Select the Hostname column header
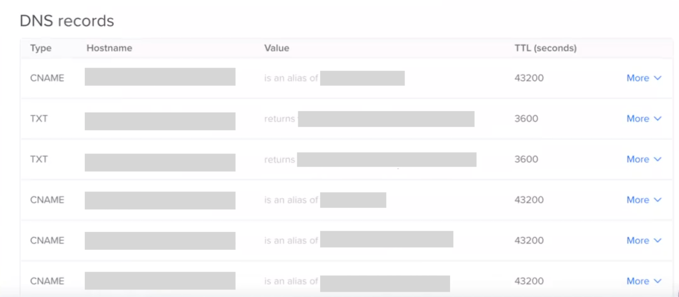This screenshot has height=297, width=679. pyautogui.click(x=109, y=48)
